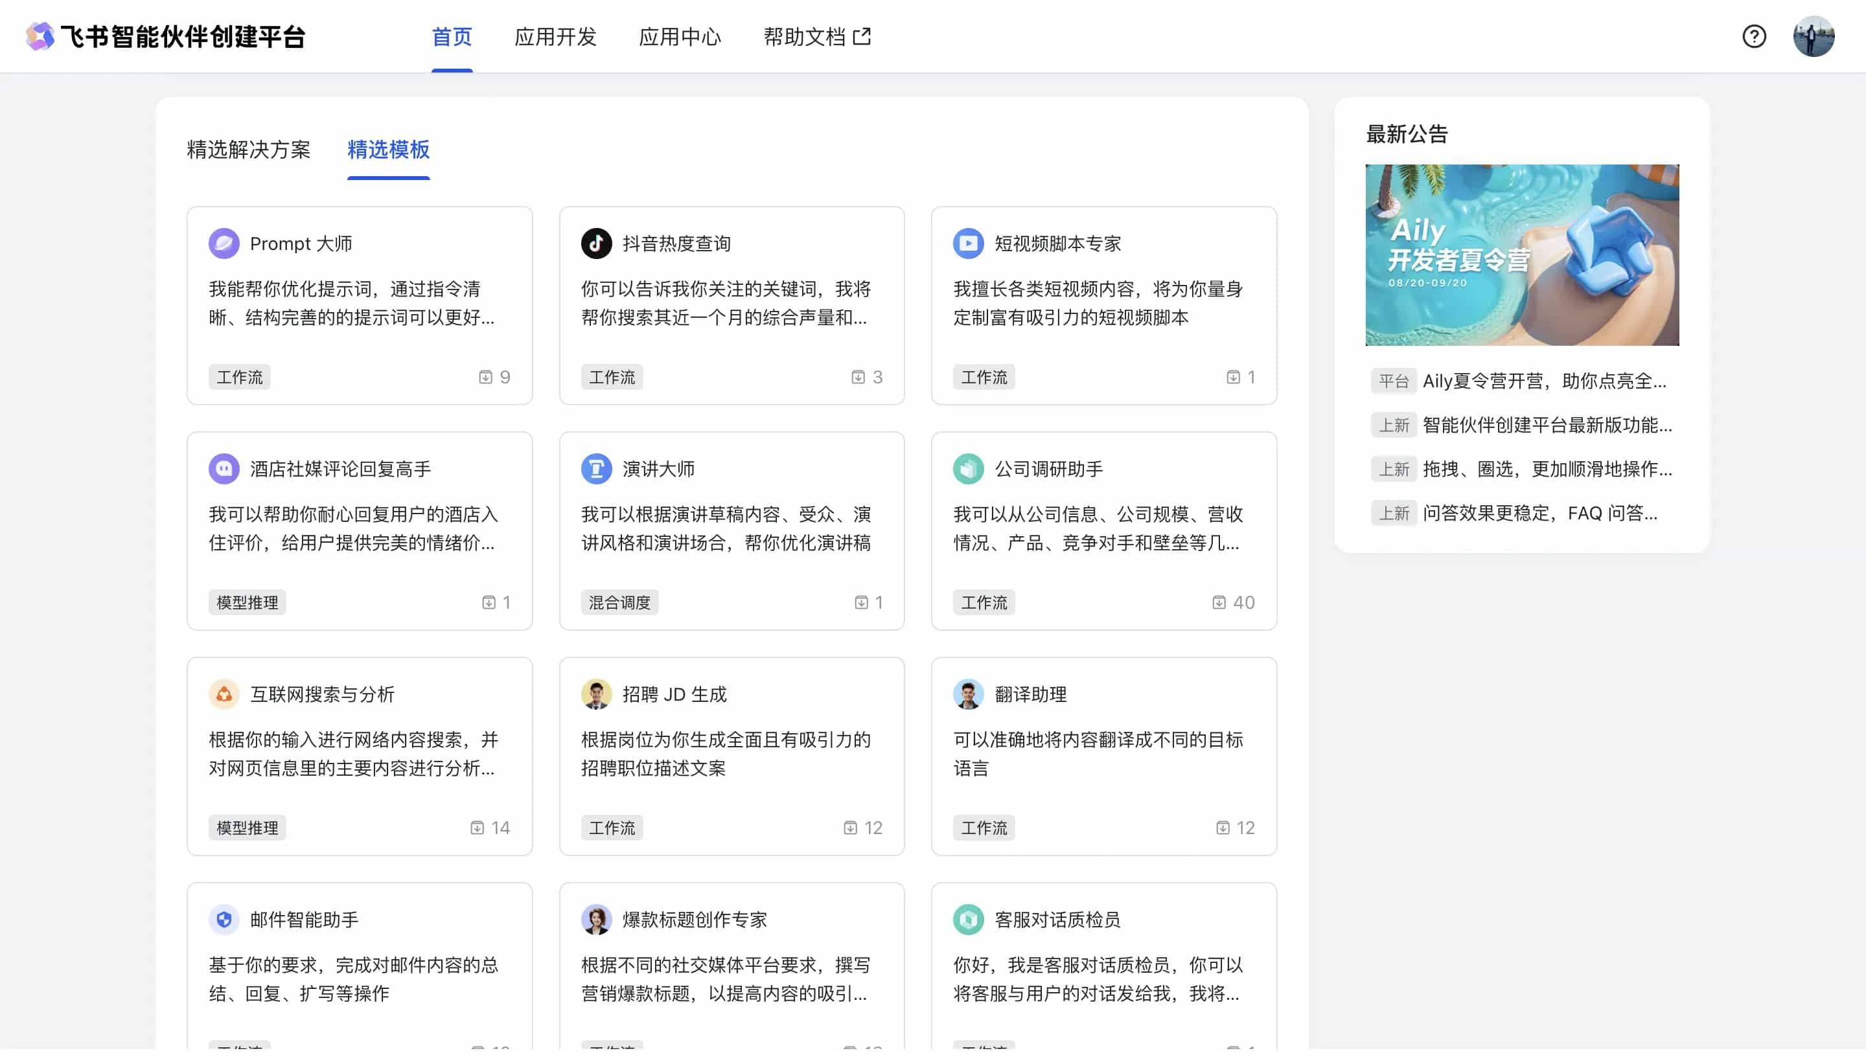Click the 招聘 JD 生成 template title
Screen dimensions: 1866x1053
pos(674,694)
